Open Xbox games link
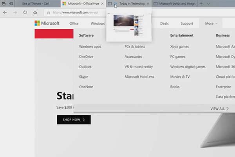The height and width of the screenshot is (157, 235). point(179,47)
